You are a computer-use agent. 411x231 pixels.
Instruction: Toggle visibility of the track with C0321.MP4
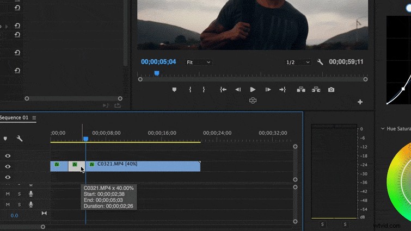pos(8,167)
